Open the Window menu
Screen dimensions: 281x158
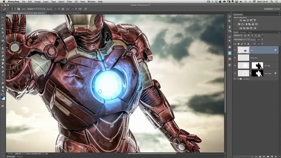(x=91, y=1)
